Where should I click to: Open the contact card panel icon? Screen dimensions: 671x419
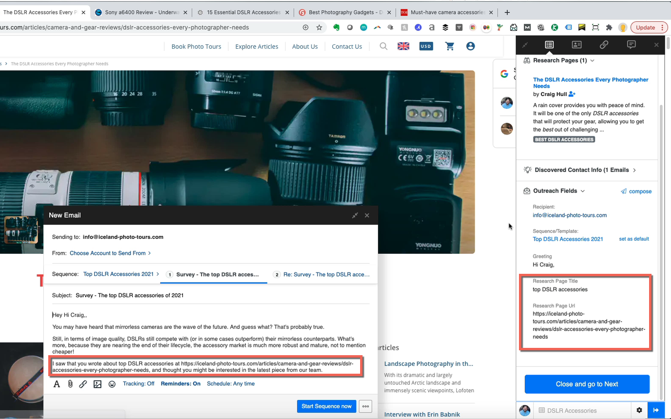576,45
